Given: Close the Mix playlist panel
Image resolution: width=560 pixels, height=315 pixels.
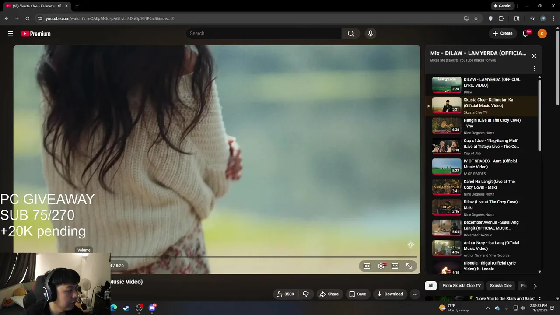Looking at the screenshot, I should point(534,56).
